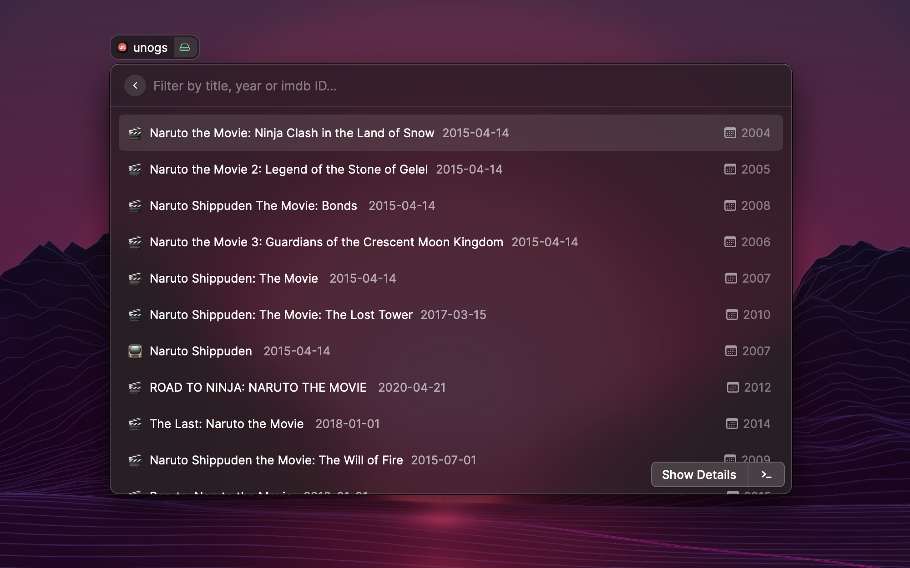Select Naruto Shippuden: The Movie entry

pyautogui.click(x=234, y=279)
